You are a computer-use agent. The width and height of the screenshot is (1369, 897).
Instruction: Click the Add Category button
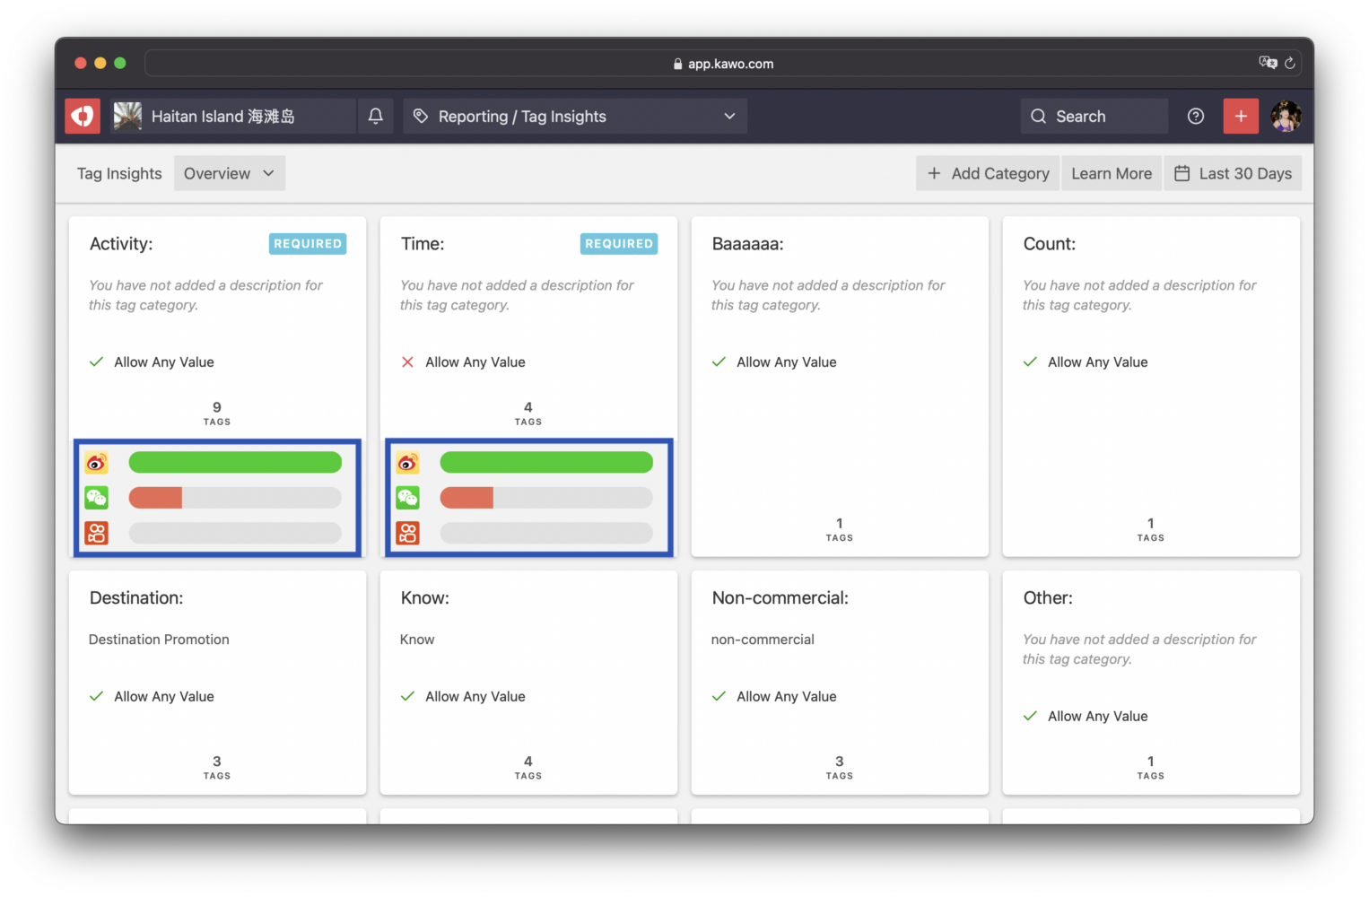click(987, 172)
